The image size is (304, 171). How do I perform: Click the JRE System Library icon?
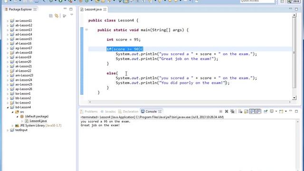(x=17, y=125)
